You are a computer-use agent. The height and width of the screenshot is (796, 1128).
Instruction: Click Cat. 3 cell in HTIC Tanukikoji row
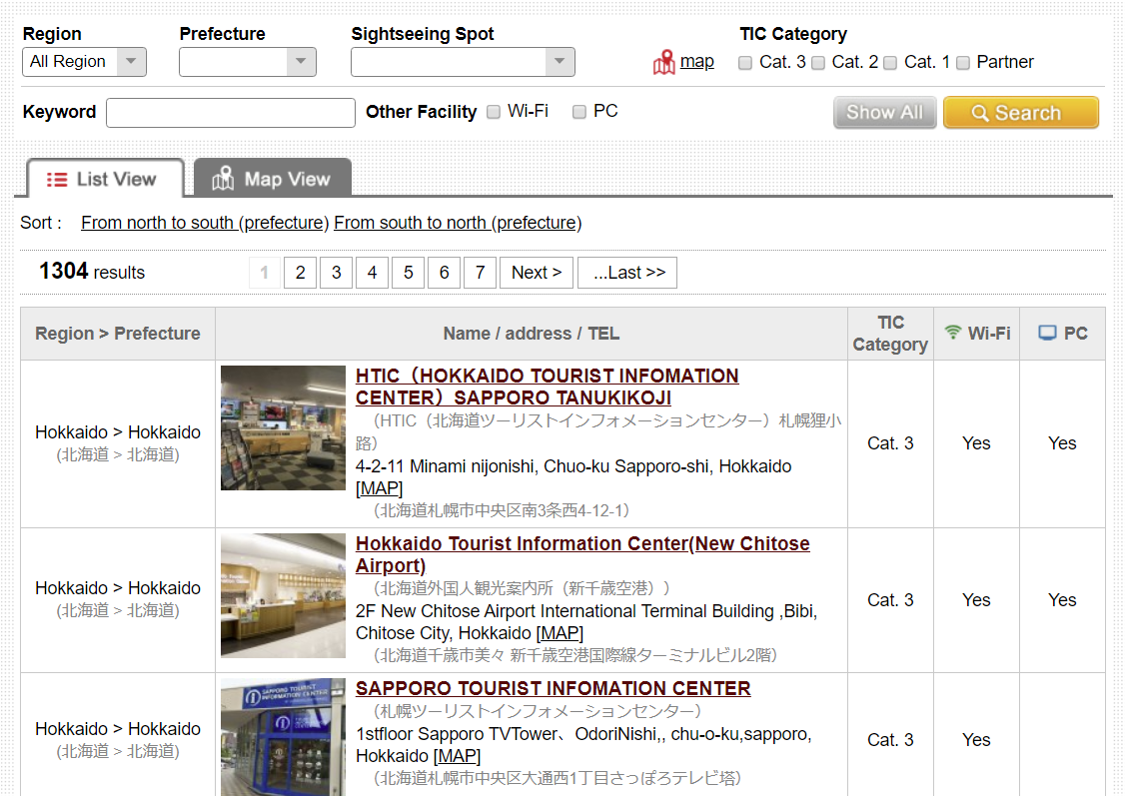coord(890,442)
